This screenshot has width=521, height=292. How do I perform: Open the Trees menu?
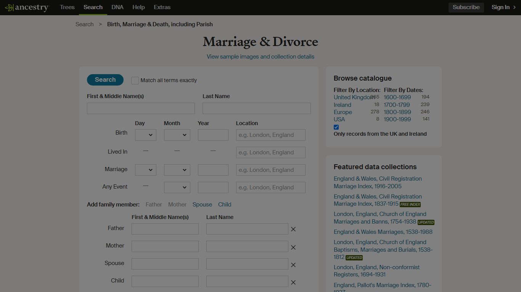[67, 7]
